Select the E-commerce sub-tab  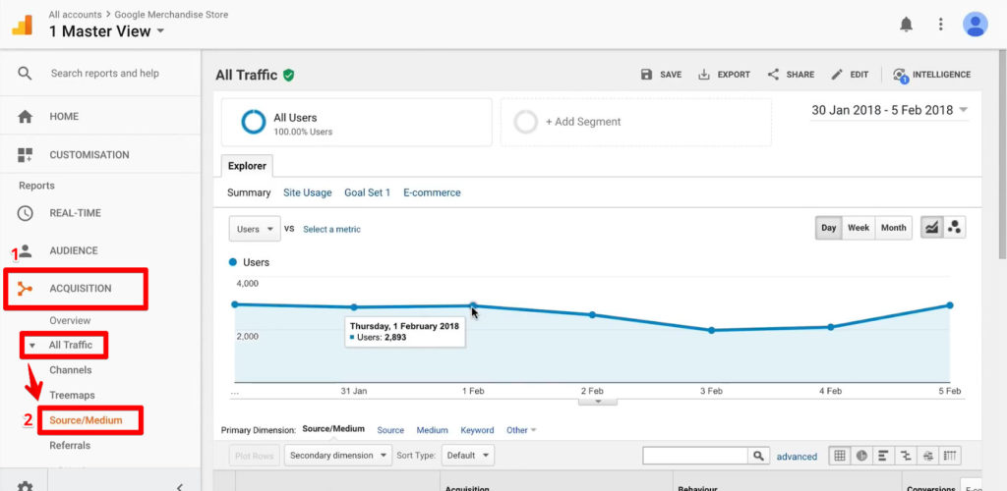pyautogui.click(x=433, y=192)
